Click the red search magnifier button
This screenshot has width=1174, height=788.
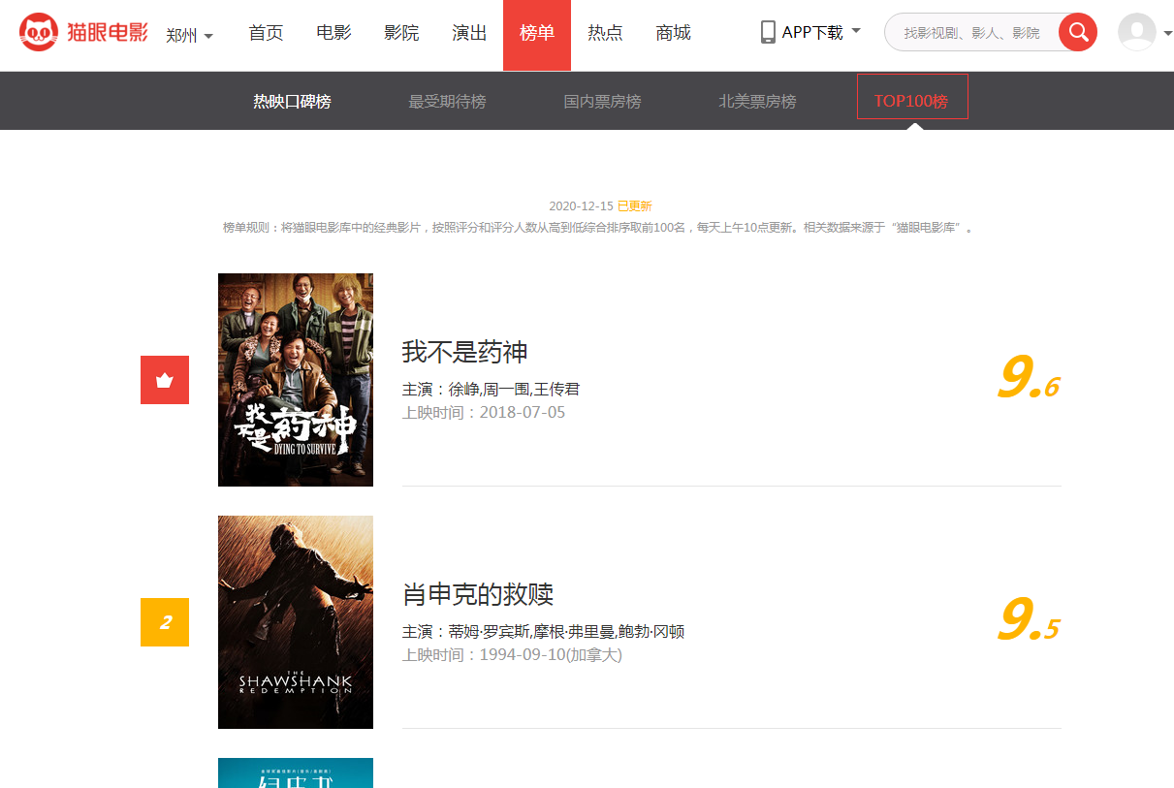pos(1078,33)
